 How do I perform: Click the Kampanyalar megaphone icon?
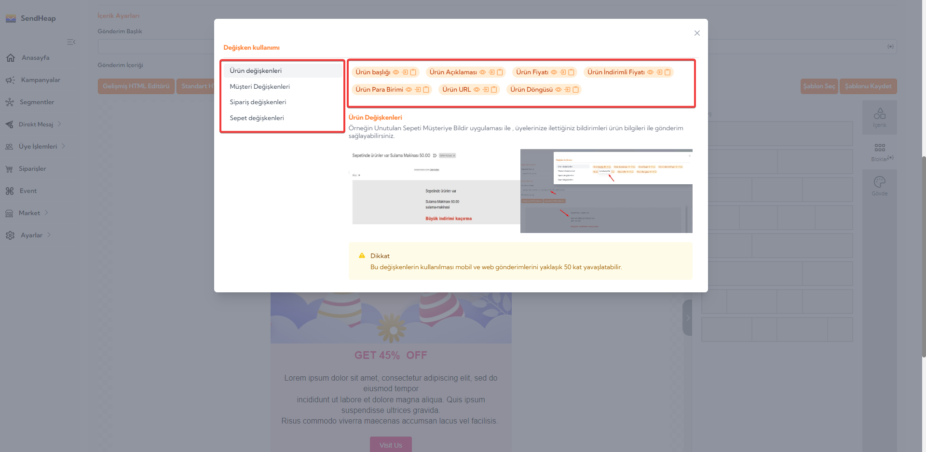tap(10, 80)
